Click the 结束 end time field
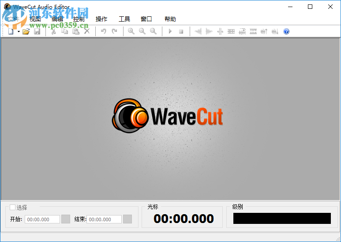 104,219
